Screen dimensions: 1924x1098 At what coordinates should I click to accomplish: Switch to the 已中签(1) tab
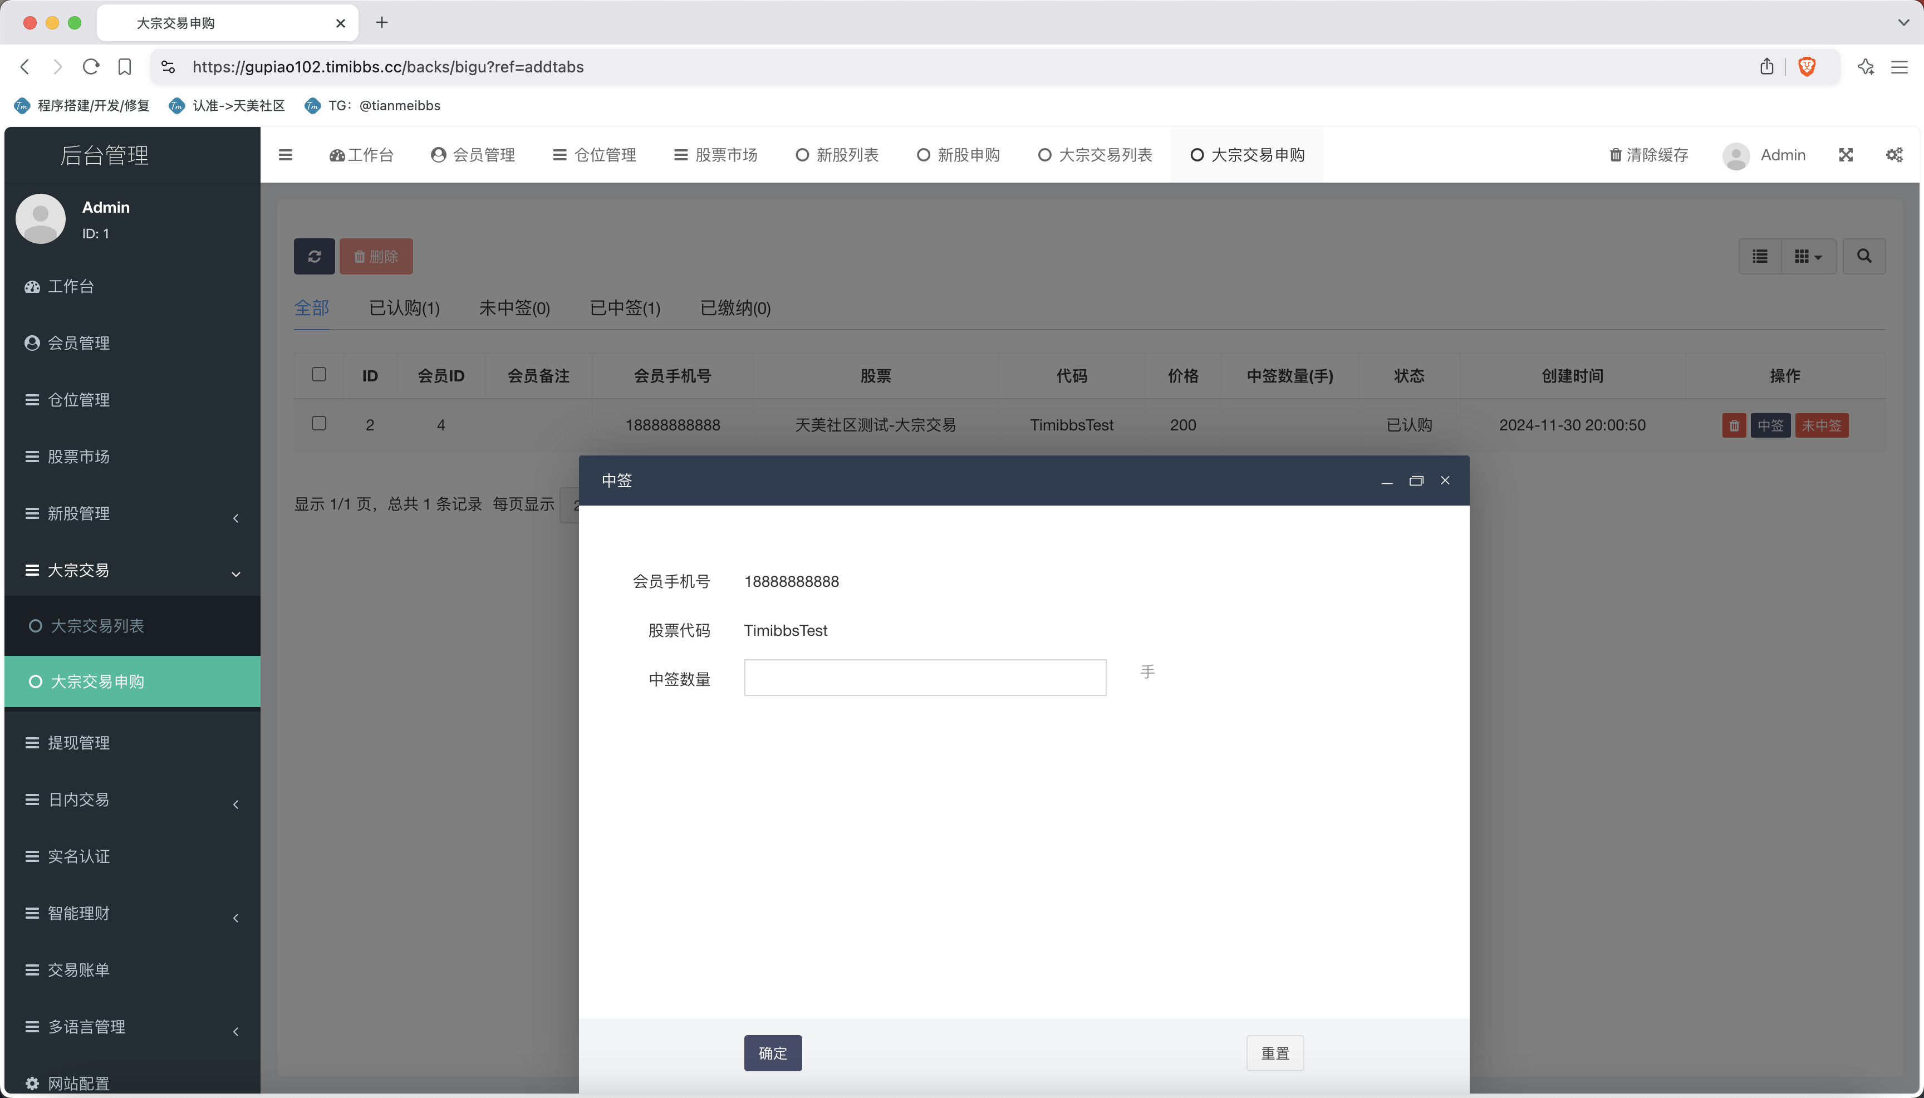point(625,308)
